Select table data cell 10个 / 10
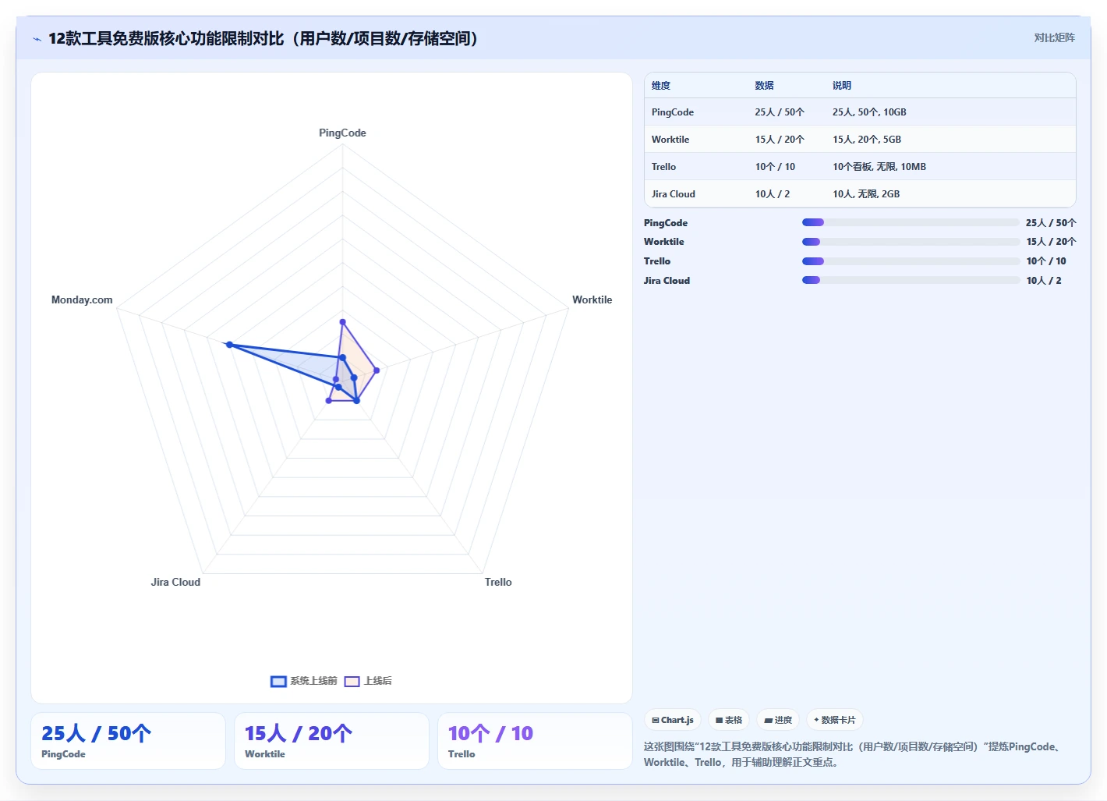This screenshot has width=1107, height=801. (x=775, y=167)
